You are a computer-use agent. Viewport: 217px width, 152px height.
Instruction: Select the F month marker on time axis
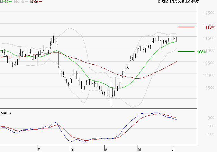click(x=39, y=150)
